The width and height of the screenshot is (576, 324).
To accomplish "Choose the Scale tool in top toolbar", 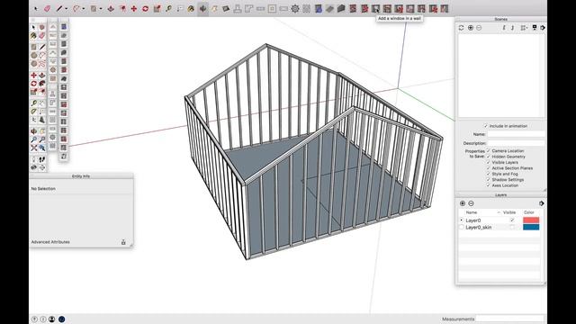I will (157, 8).
